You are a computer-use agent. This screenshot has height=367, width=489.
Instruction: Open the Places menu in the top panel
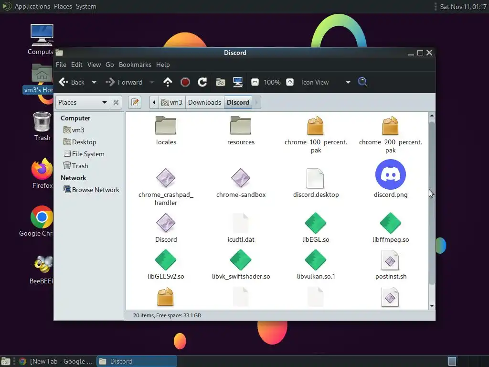(63, 6)
